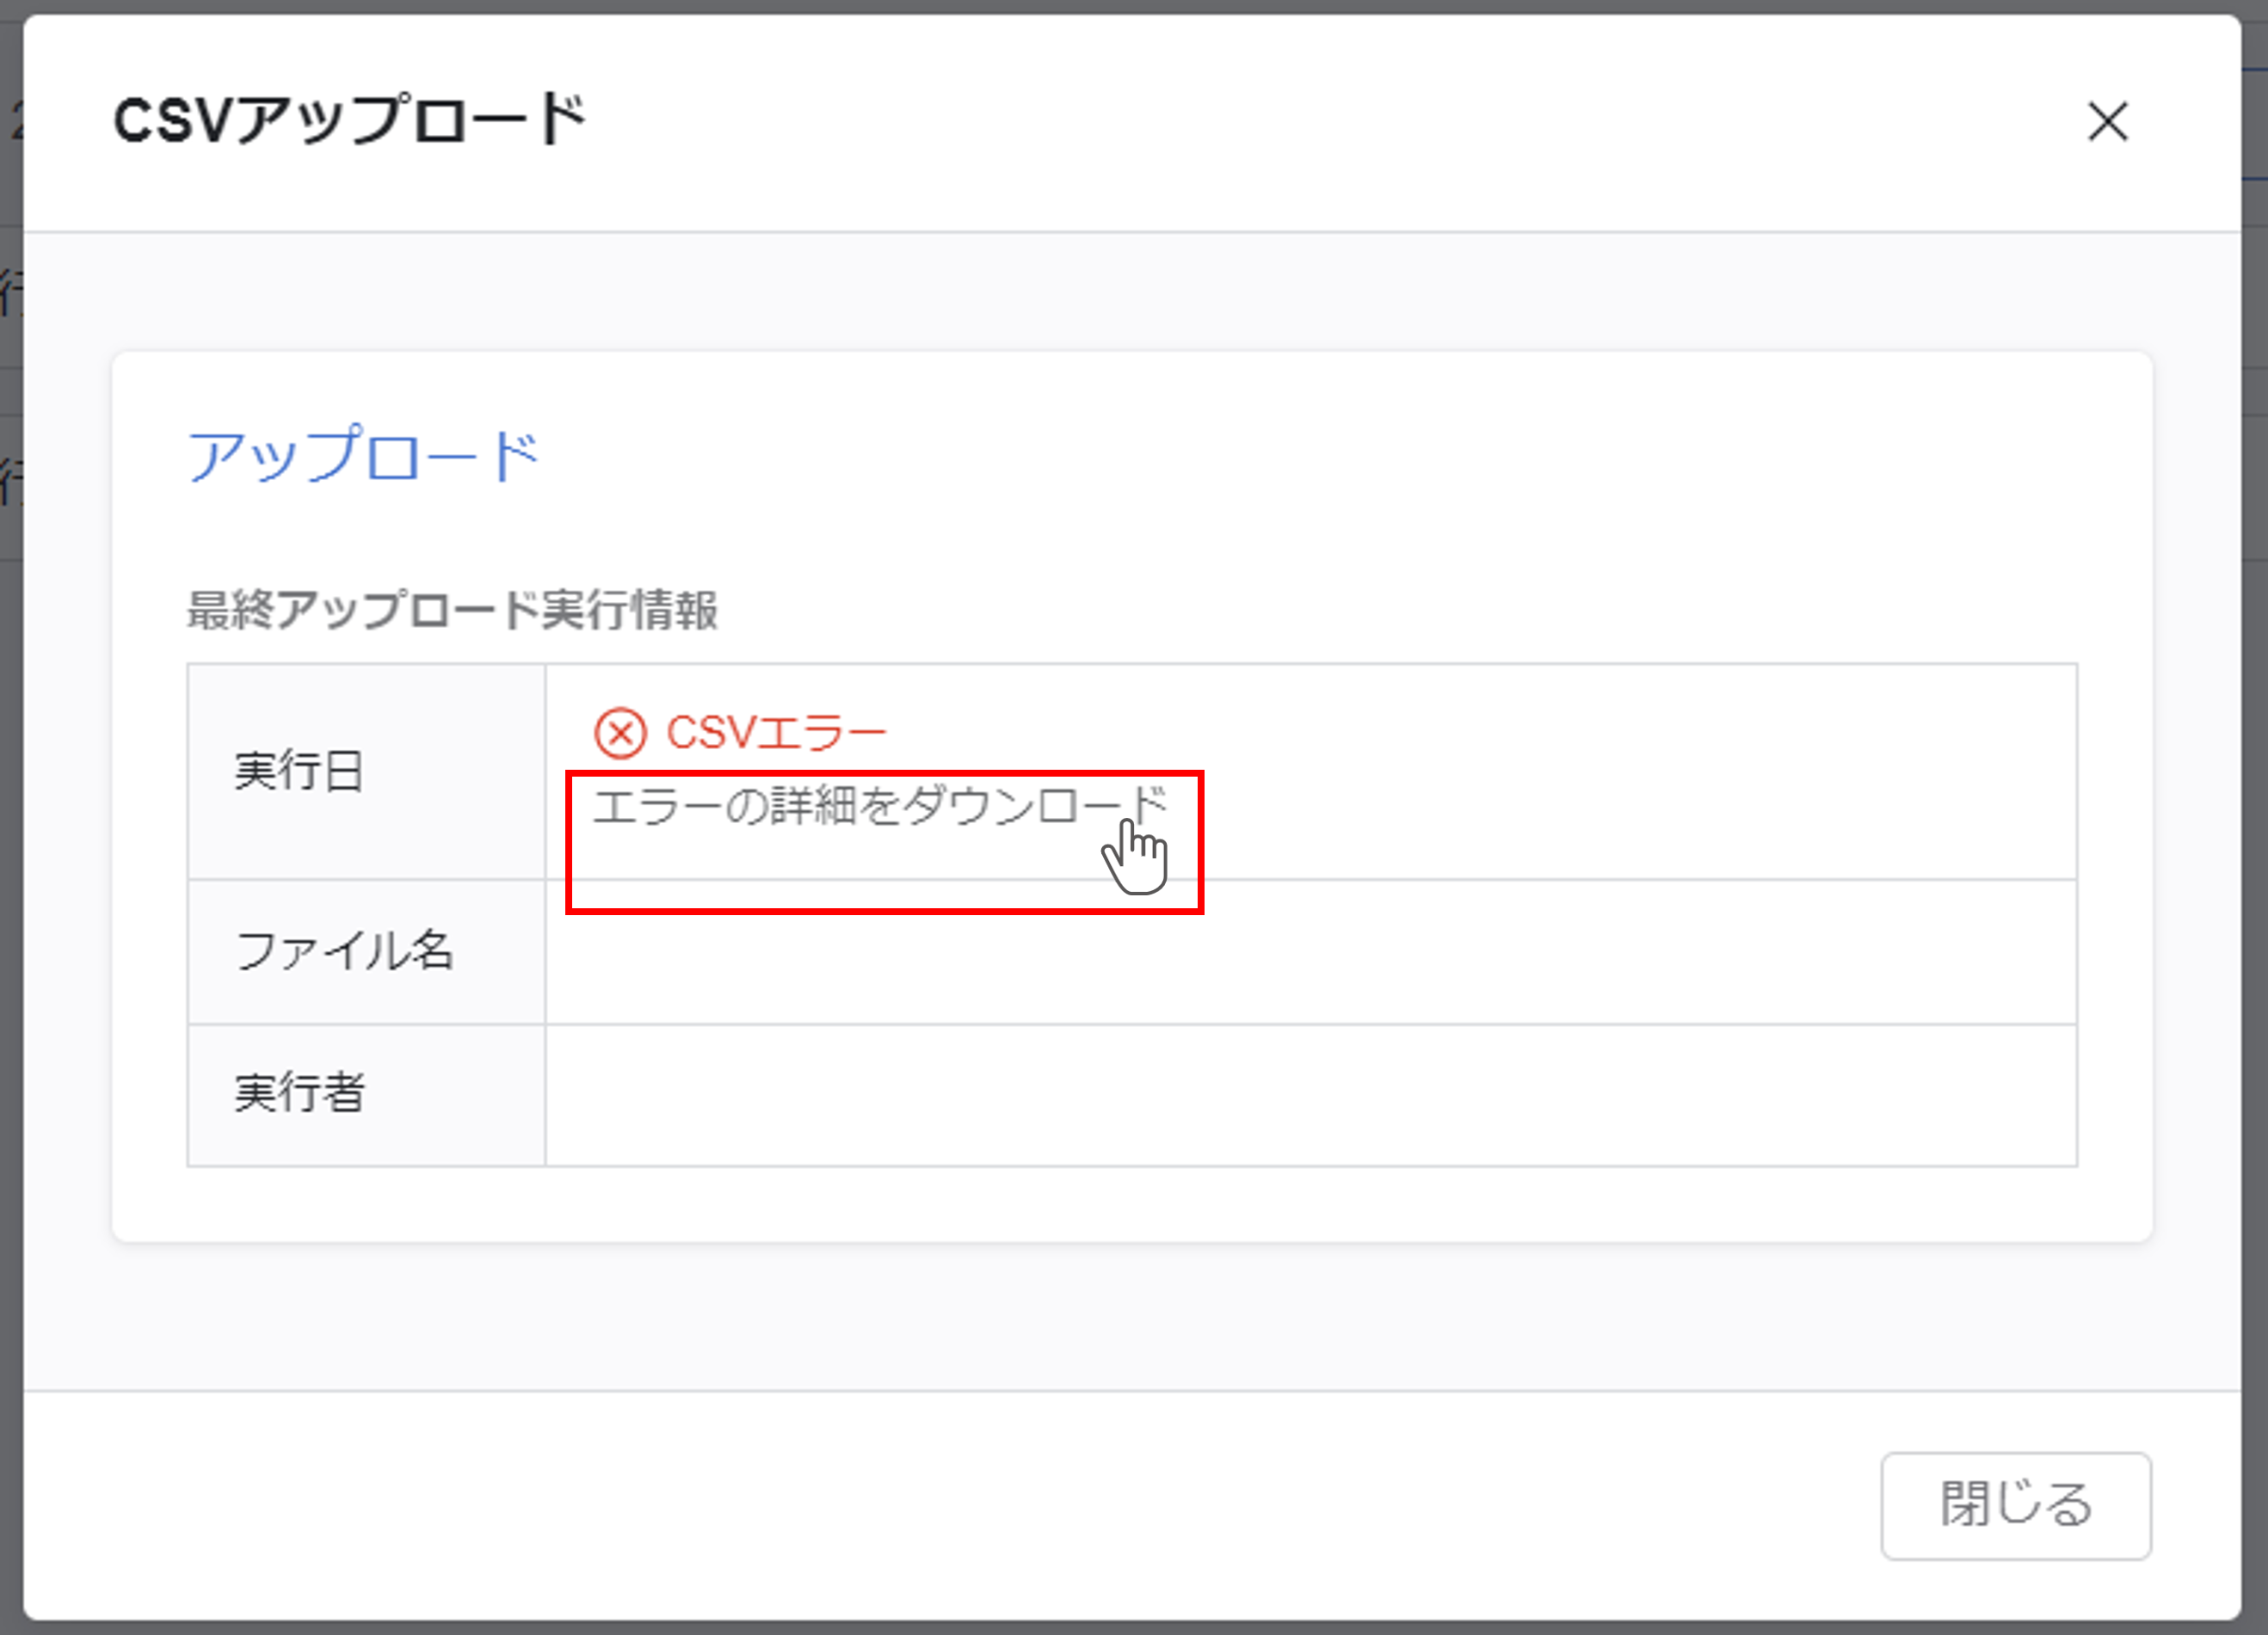The height and width of the screenshot is (1635, 2268).
Task: Click blank space right of アップロード heading
Action: (x=1300, y=456)
